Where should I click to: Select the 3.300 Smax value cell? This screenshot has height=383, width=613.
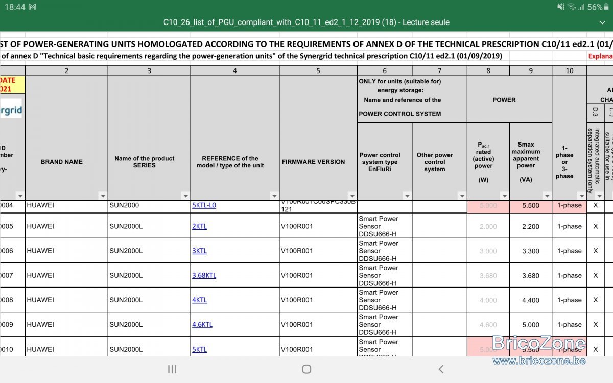tap(531, 251)
